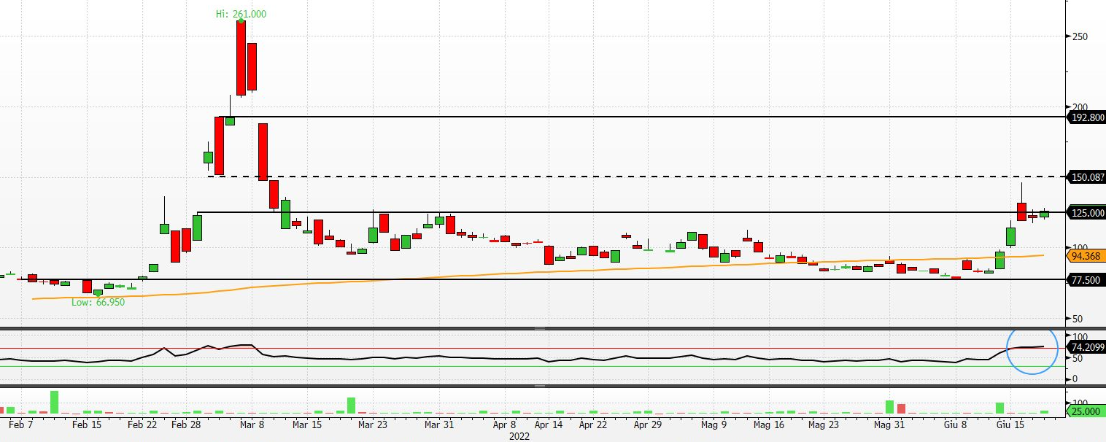
Task: Select the Mag 31 date label
Action: click(x=889, y=424)
